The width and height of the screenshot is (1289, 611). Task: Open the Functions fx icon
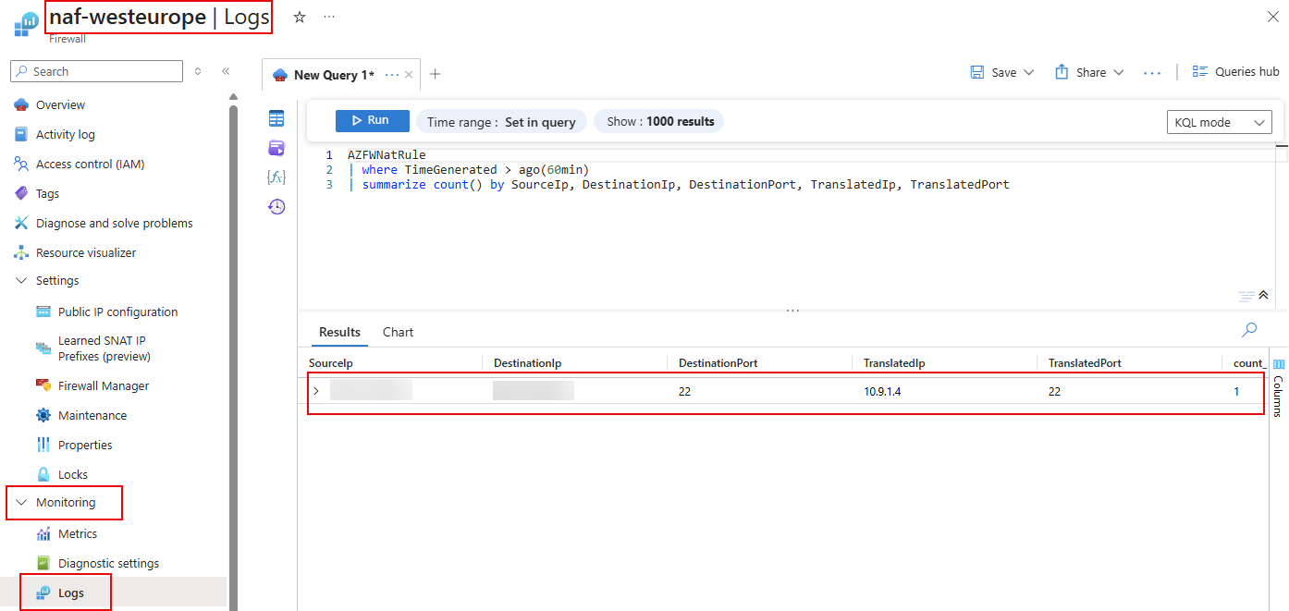coord(276,177)
